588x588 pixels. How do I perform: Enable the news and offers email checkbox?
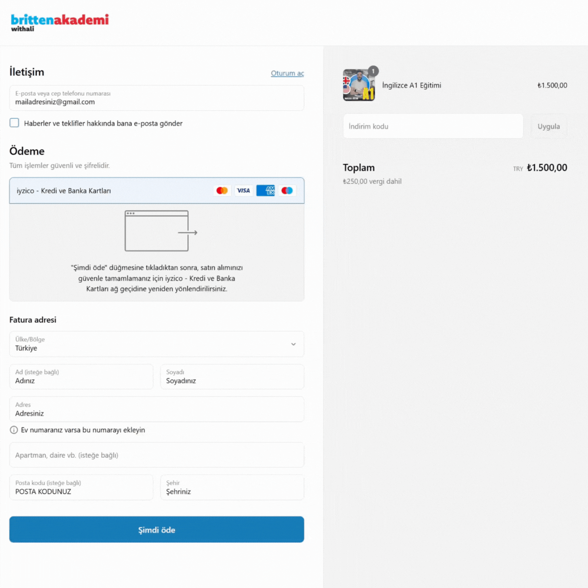tap(15, 123)
